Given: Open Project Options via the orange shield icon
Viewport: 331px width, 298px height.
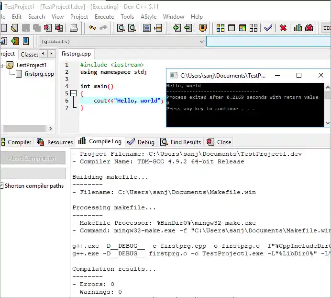Looking at the screenshot, I should coord(203,28).
